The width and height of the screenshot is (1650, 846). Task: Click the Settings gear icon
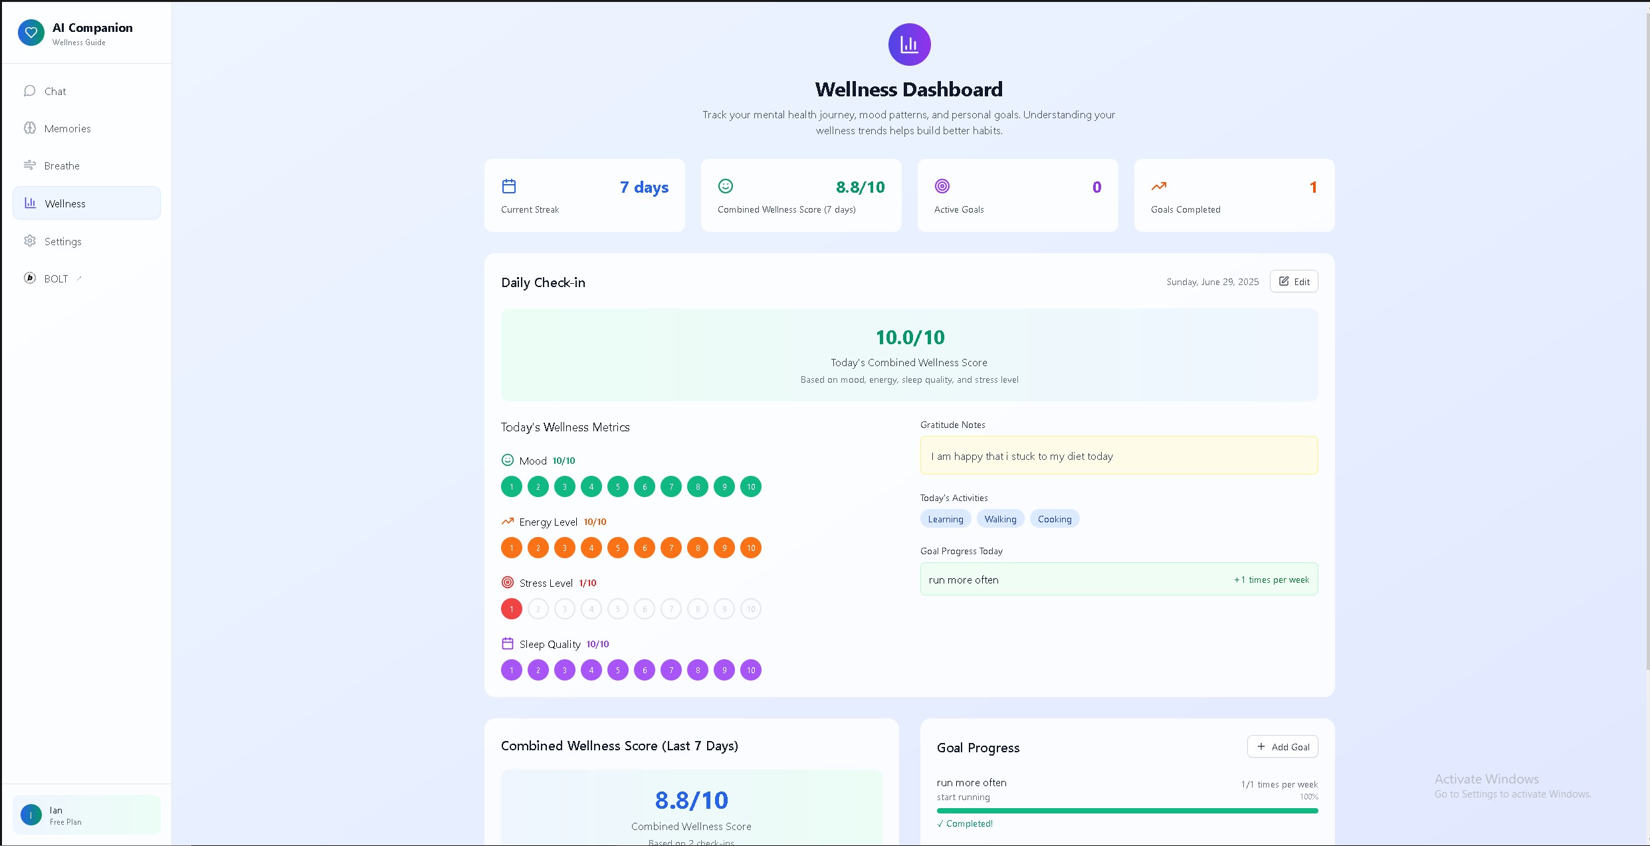[30, 241]
